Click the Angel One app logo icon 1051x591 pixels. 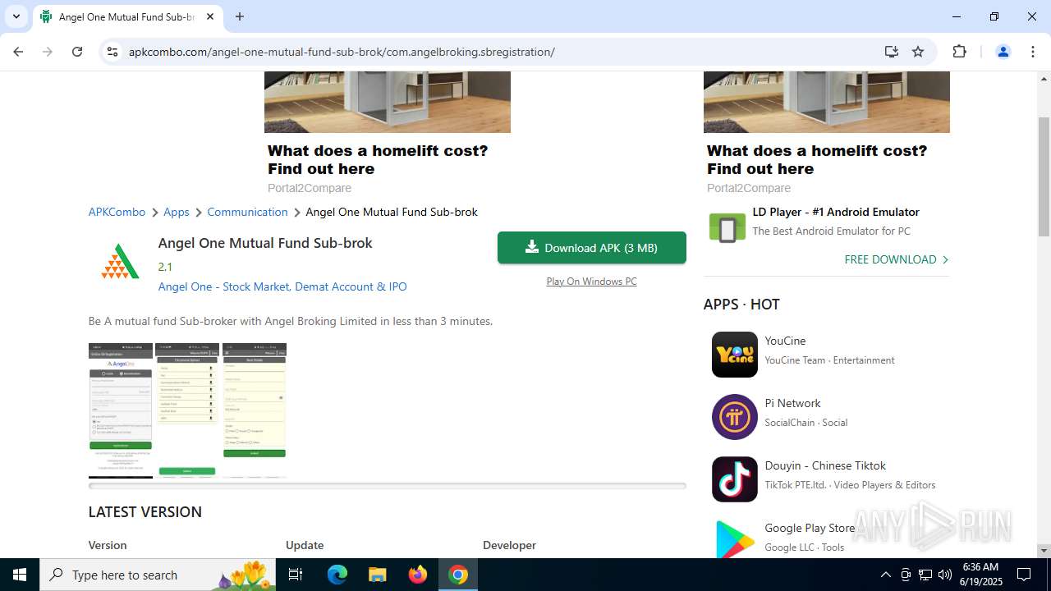(x=120, y=262)
